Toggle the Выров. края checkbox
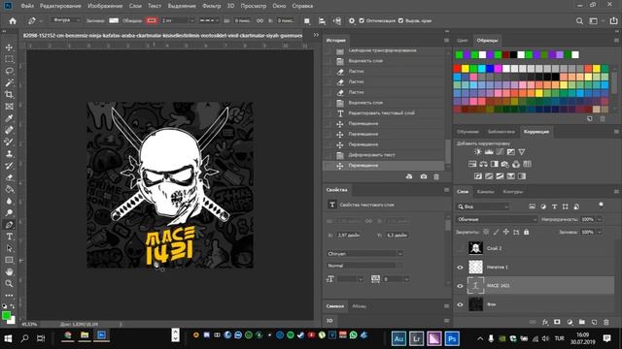Screen dimensions: 622x349 (x=400, y=21)
